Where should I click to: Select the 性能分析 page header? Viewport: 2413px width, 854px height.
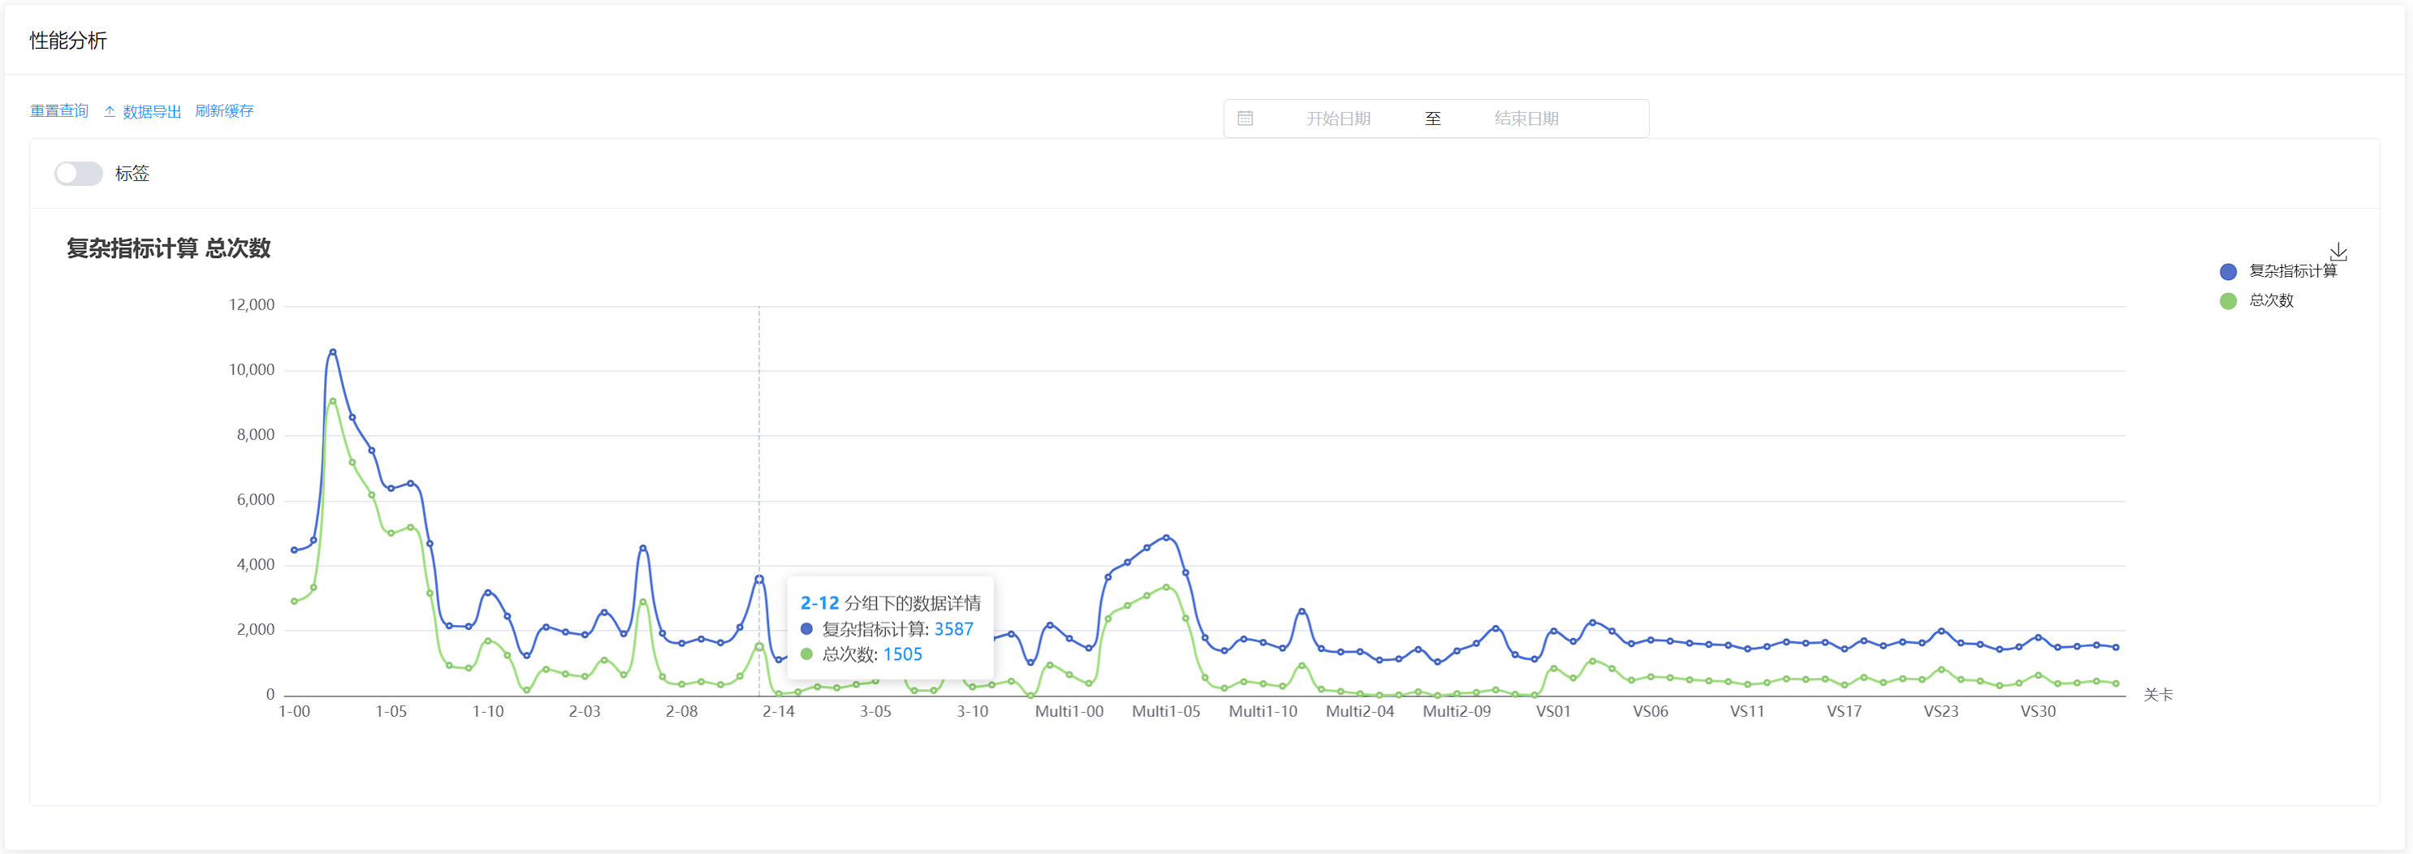(x=67, y=41)
